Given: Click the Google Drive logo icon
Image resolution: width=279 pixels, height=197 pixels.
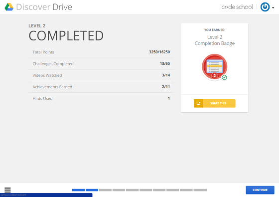Looking at the screenshot, I should [x=9, y=7].
